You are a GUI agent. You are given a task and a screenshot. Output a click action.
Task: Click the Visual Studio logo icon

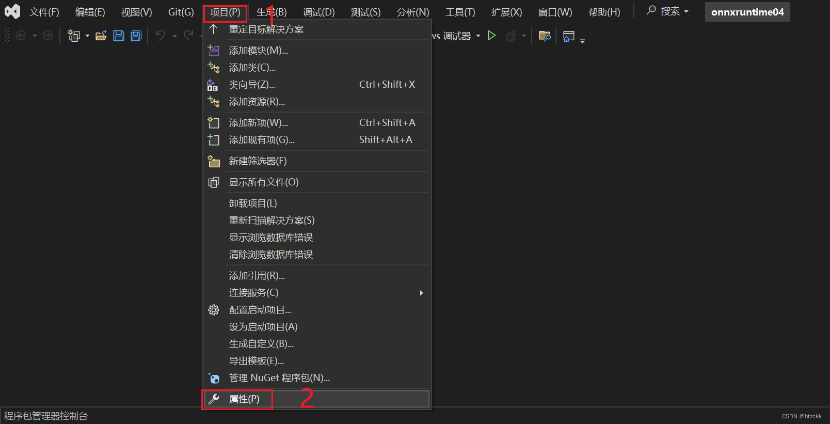click(x=12, y=11)
